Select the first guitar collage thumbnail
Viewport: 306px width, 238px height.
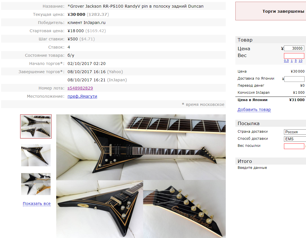pos(36,126)
